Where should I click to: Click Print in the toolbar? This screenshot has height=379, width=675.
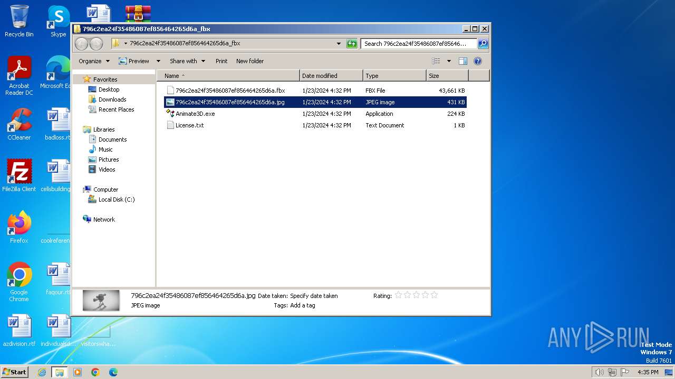click(x=221, y=61)
